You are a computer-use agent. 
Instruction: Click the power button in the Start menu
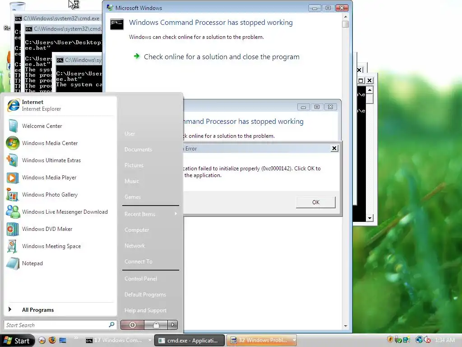[x=132, y=325]
